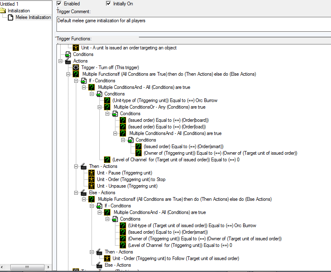This screenshot has height=272, width=331.
Task: Click left arrow of horizontal scrollbar
Action: click(x=2, y=267)
